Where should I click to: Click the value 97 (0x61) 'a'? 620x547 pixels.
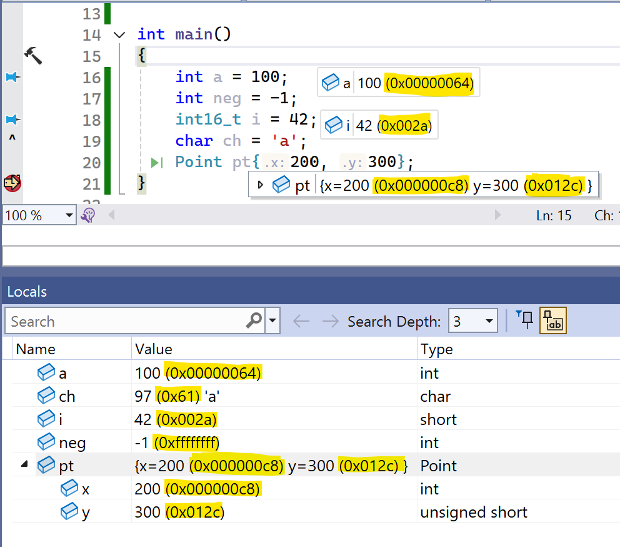[x=177, y=396]
